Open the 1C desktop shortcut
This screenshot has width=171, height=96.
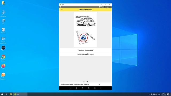tap(3, 76)
